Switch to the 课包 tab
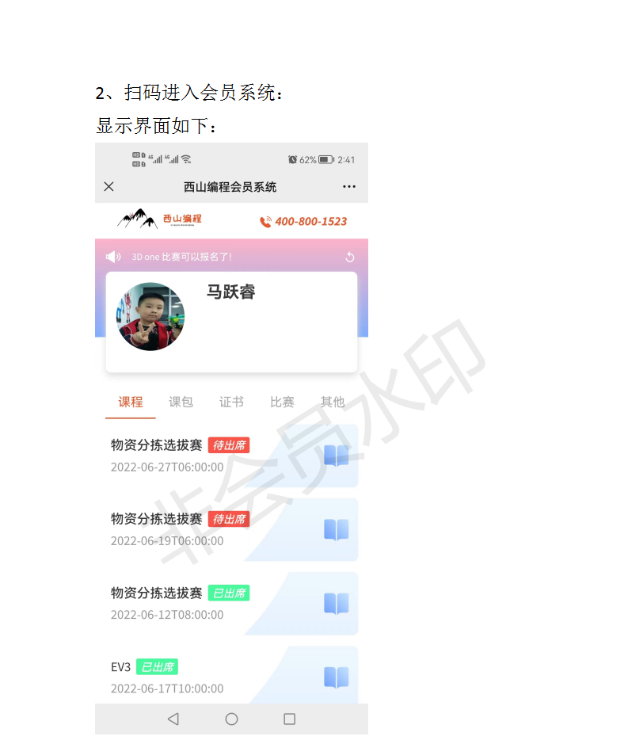 tap(181, 402)
